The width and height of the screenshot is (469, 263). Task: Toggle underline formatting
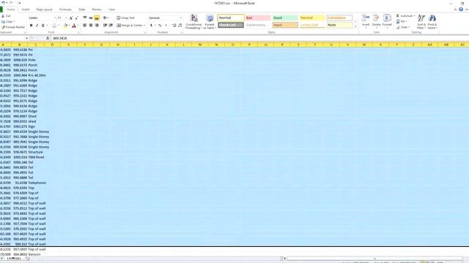click(x=43, y=26)
